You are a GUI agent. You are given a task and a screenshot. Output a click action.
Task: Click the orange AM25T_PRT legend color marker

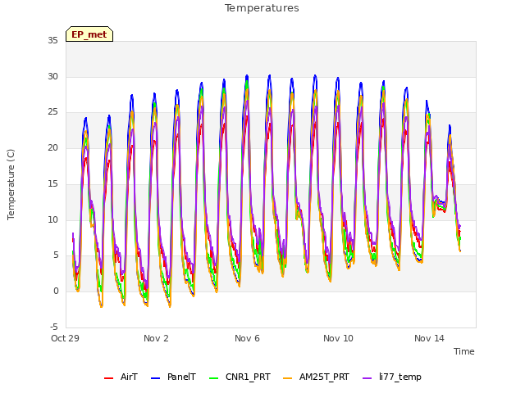point(288,378)
